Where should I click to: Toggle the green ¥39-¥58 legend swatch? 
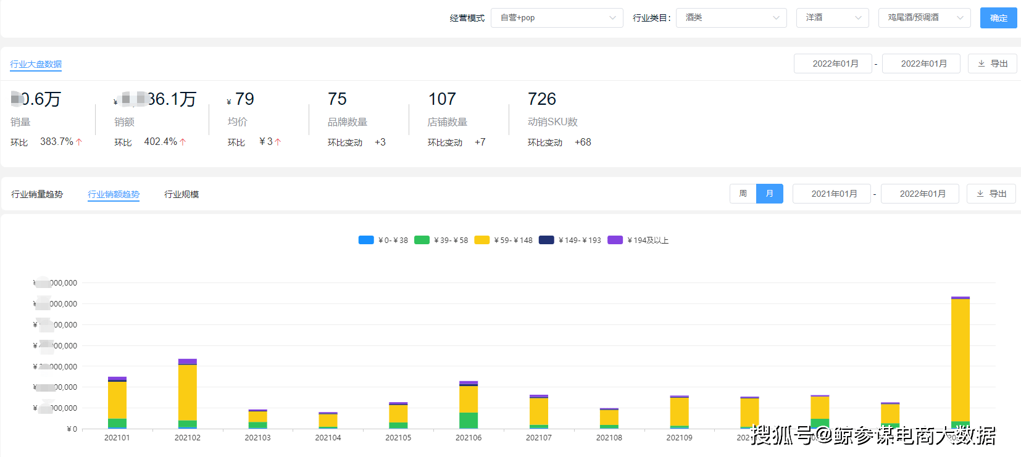[422, 240]
